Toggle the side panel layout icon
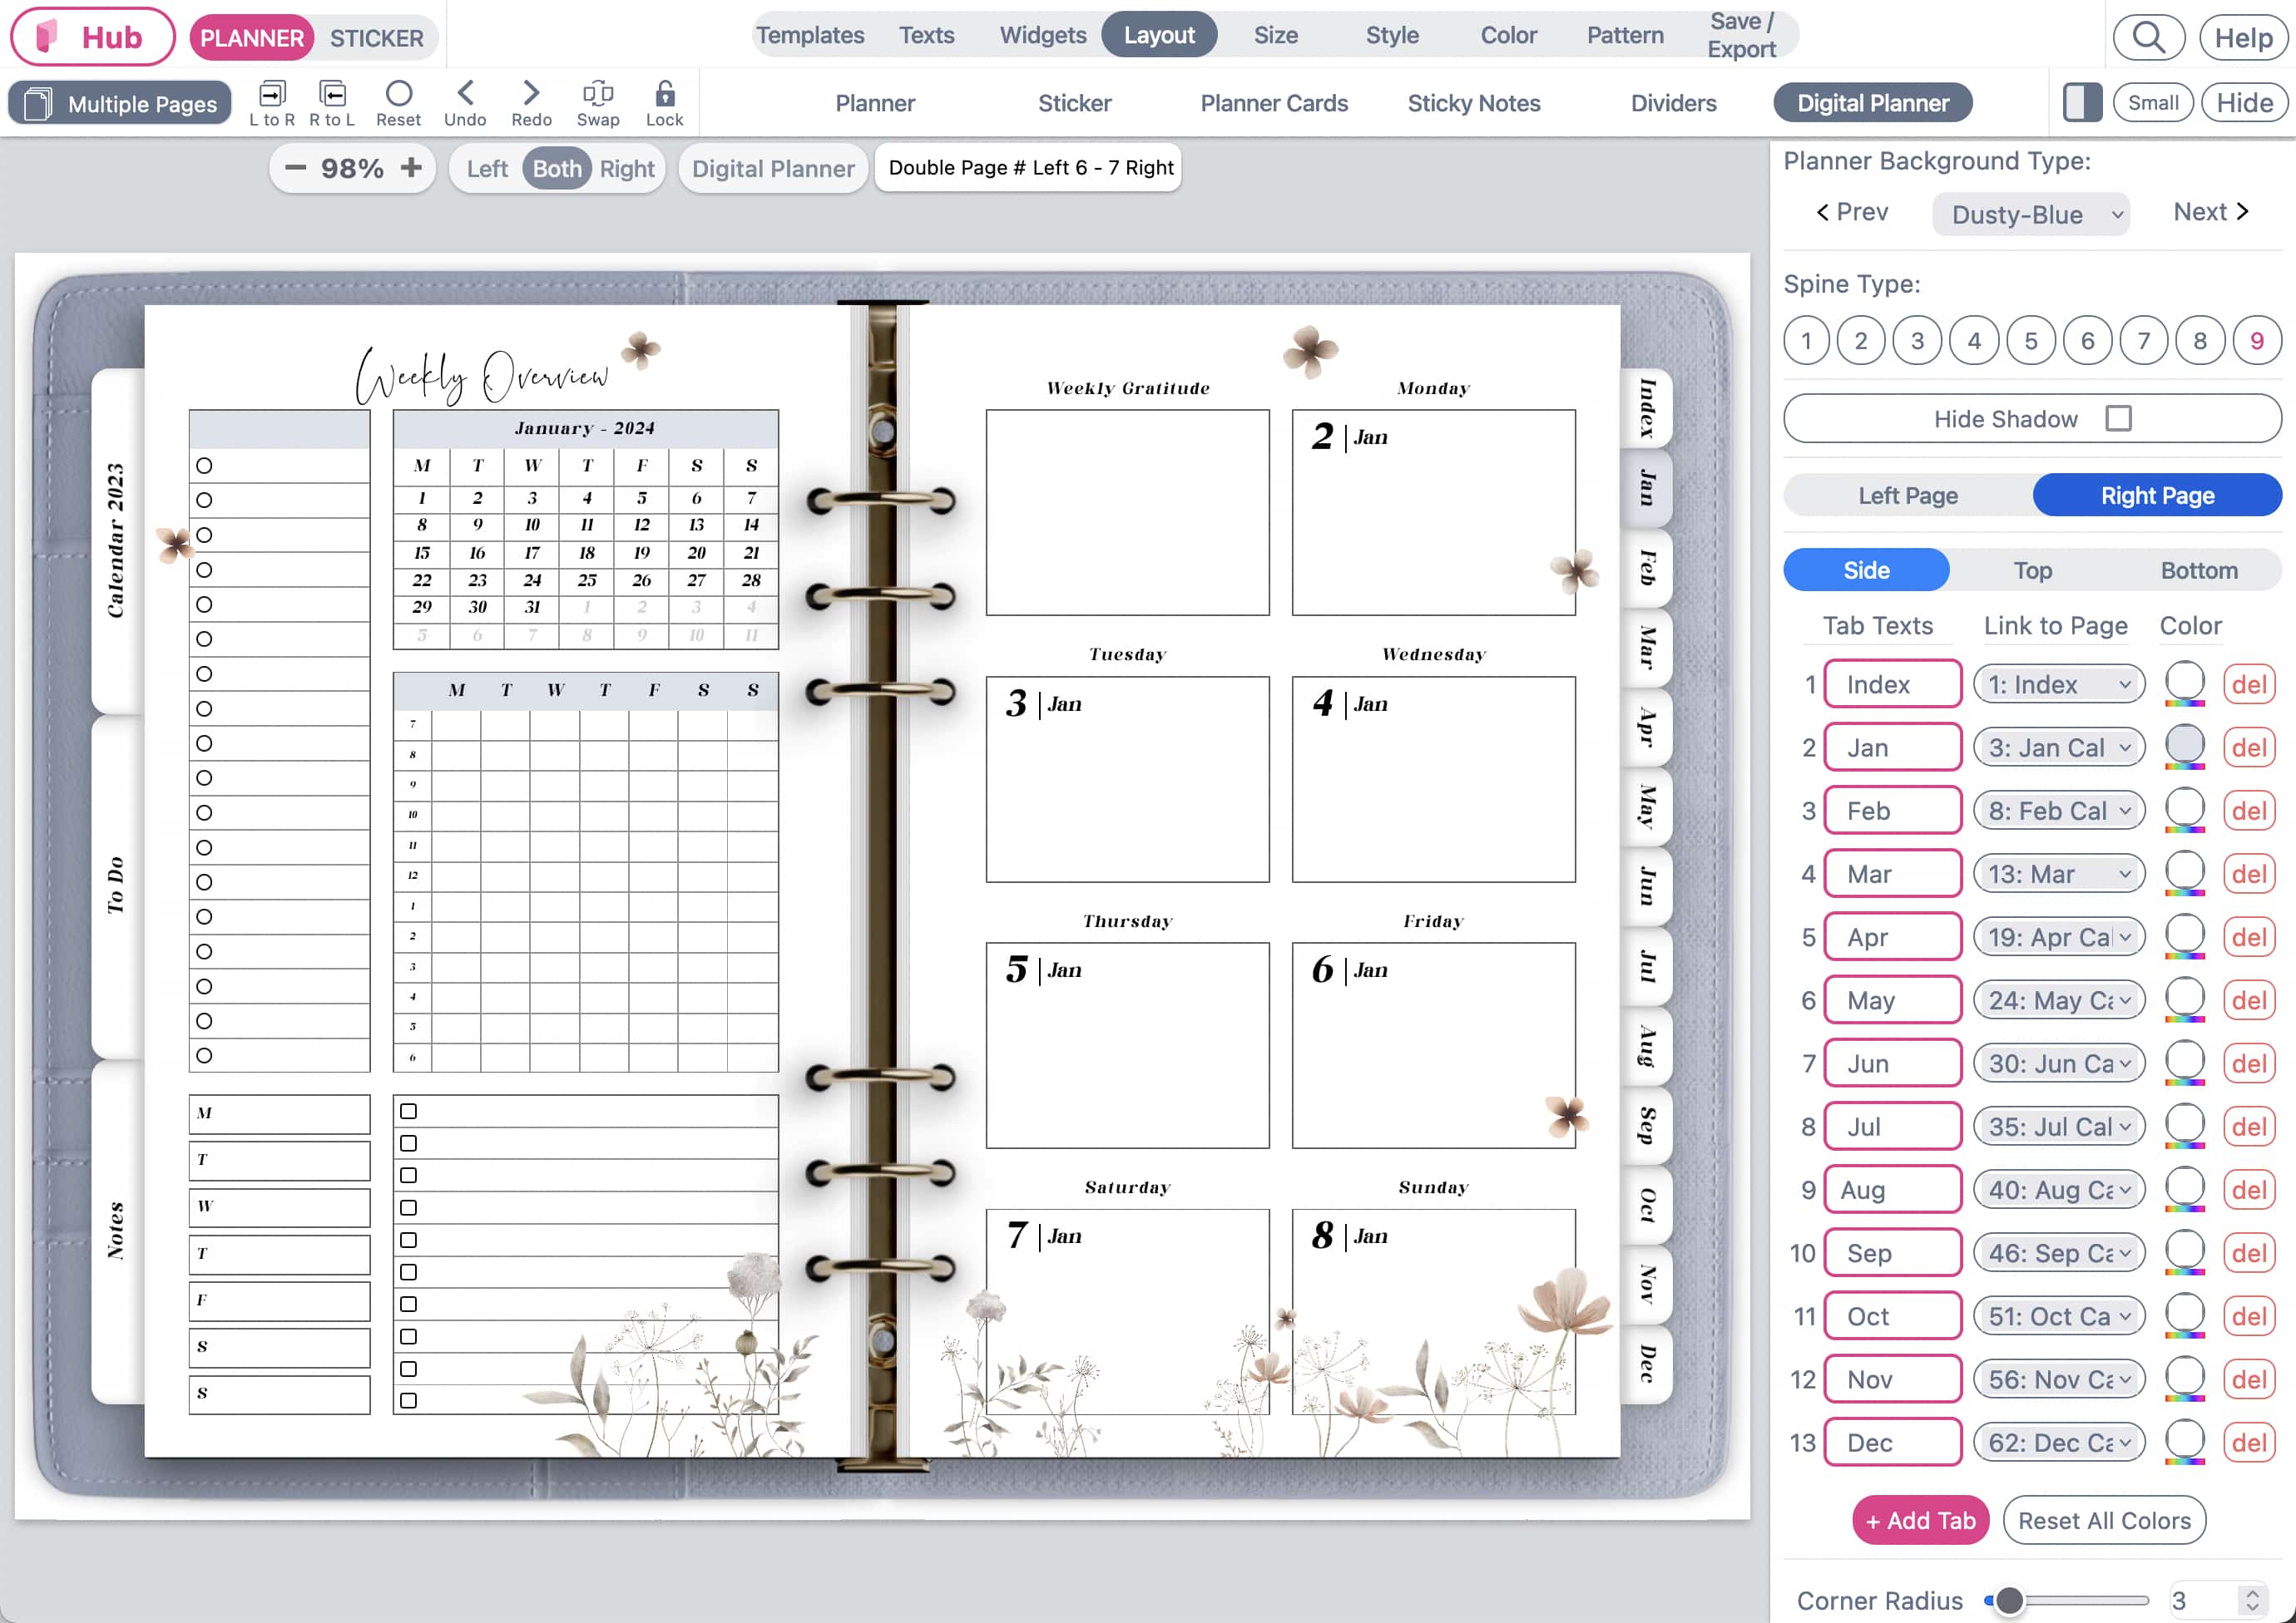Screen dimensions: 2296x1623 [x=2082, y=103]
